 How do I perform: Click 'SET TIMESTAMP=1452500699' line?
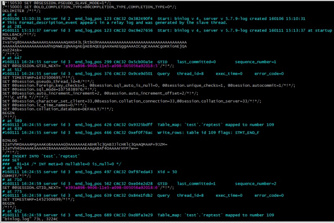point(38,199)
